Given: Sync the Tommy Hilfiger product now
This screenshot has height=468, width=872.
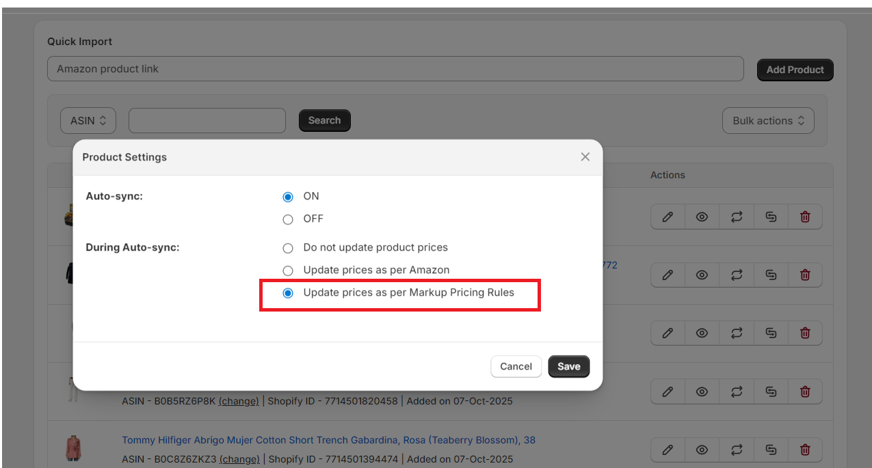Looking at the screenshot, I should pyautogui.click(x=737, y=450).
